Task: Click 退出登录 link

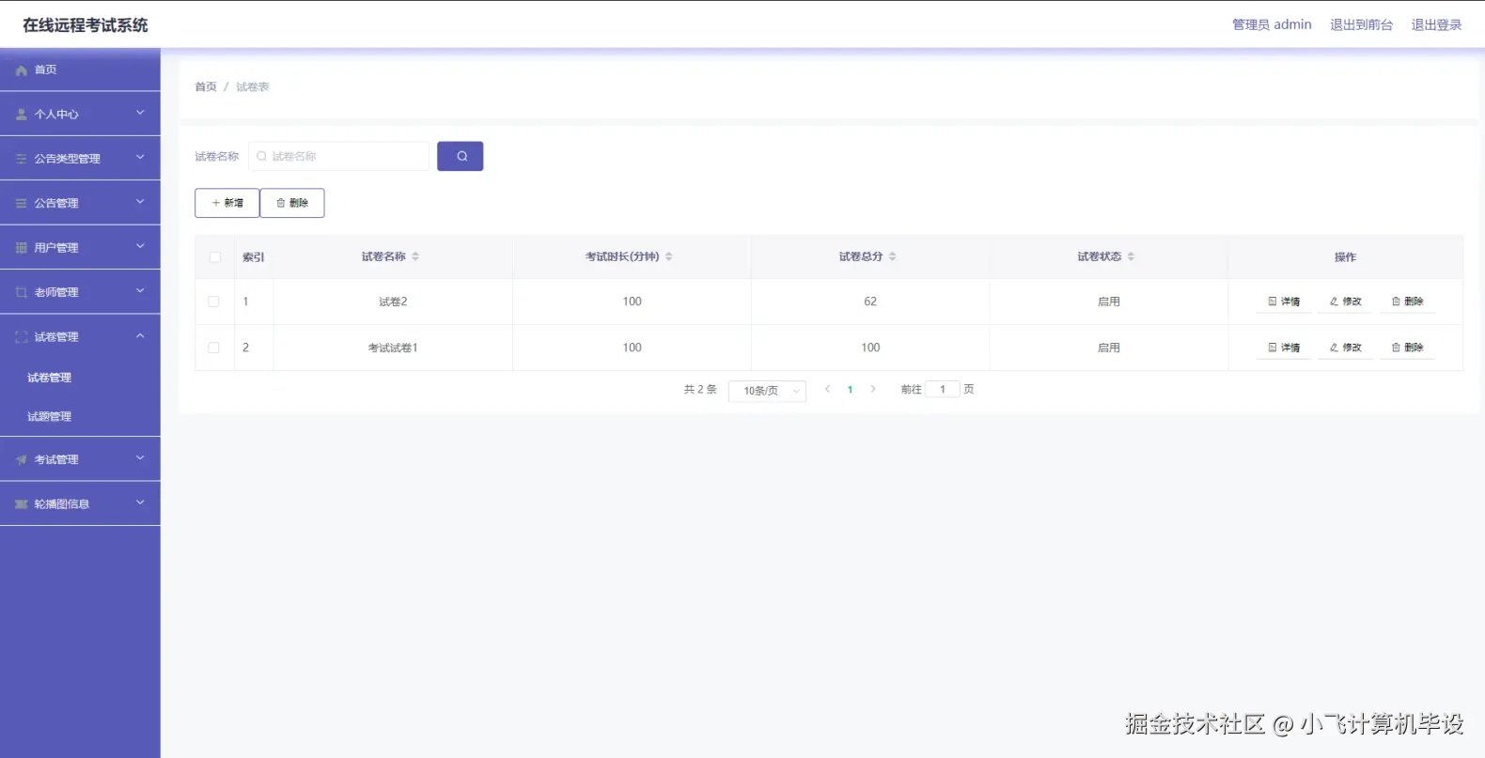Action: 1436,24
